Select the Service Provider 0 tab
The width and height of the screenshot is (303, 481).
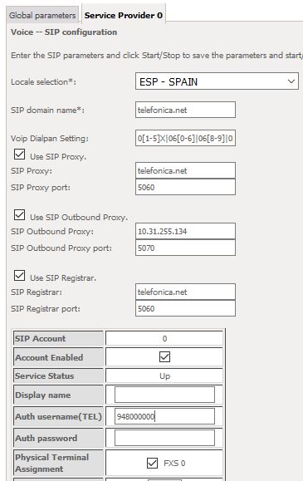(x=124, y=15)
